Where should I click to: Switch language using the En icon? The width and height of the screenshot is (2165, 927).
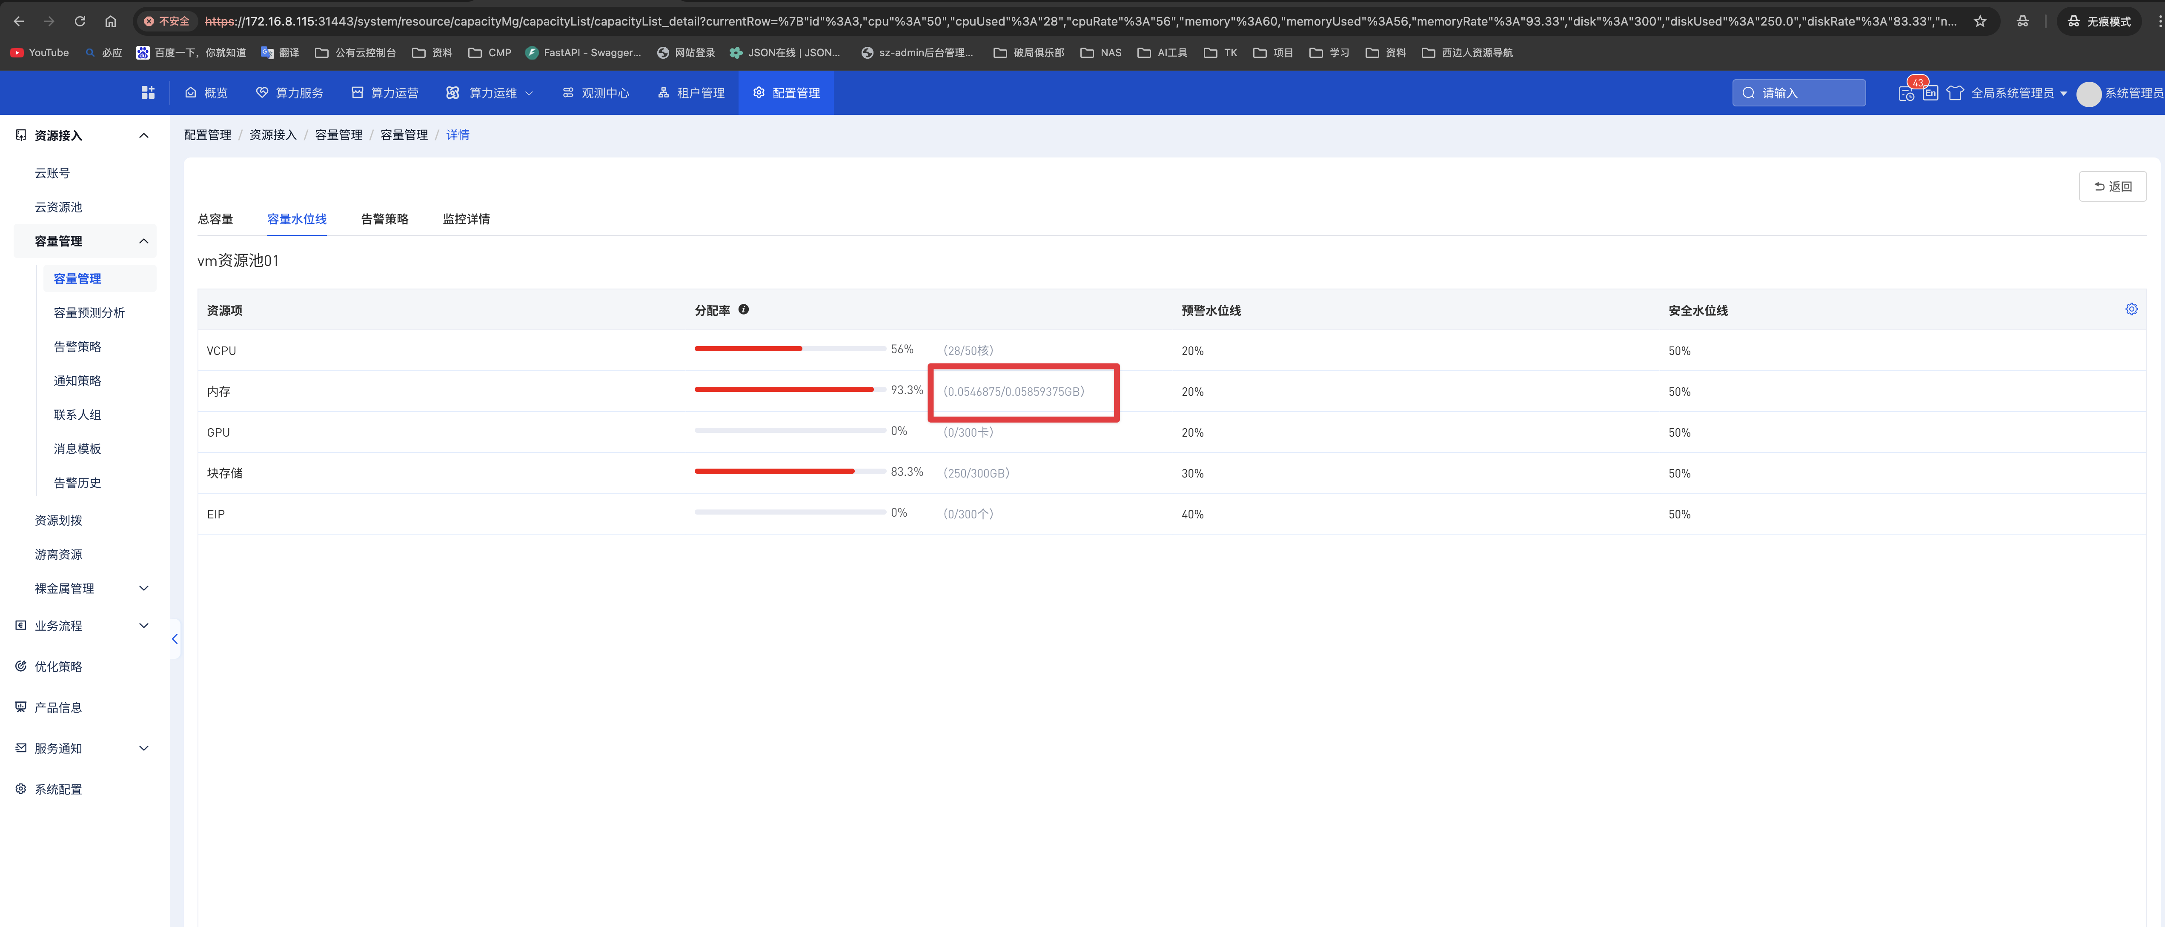pyautogui.click(x=1930, y=92)
